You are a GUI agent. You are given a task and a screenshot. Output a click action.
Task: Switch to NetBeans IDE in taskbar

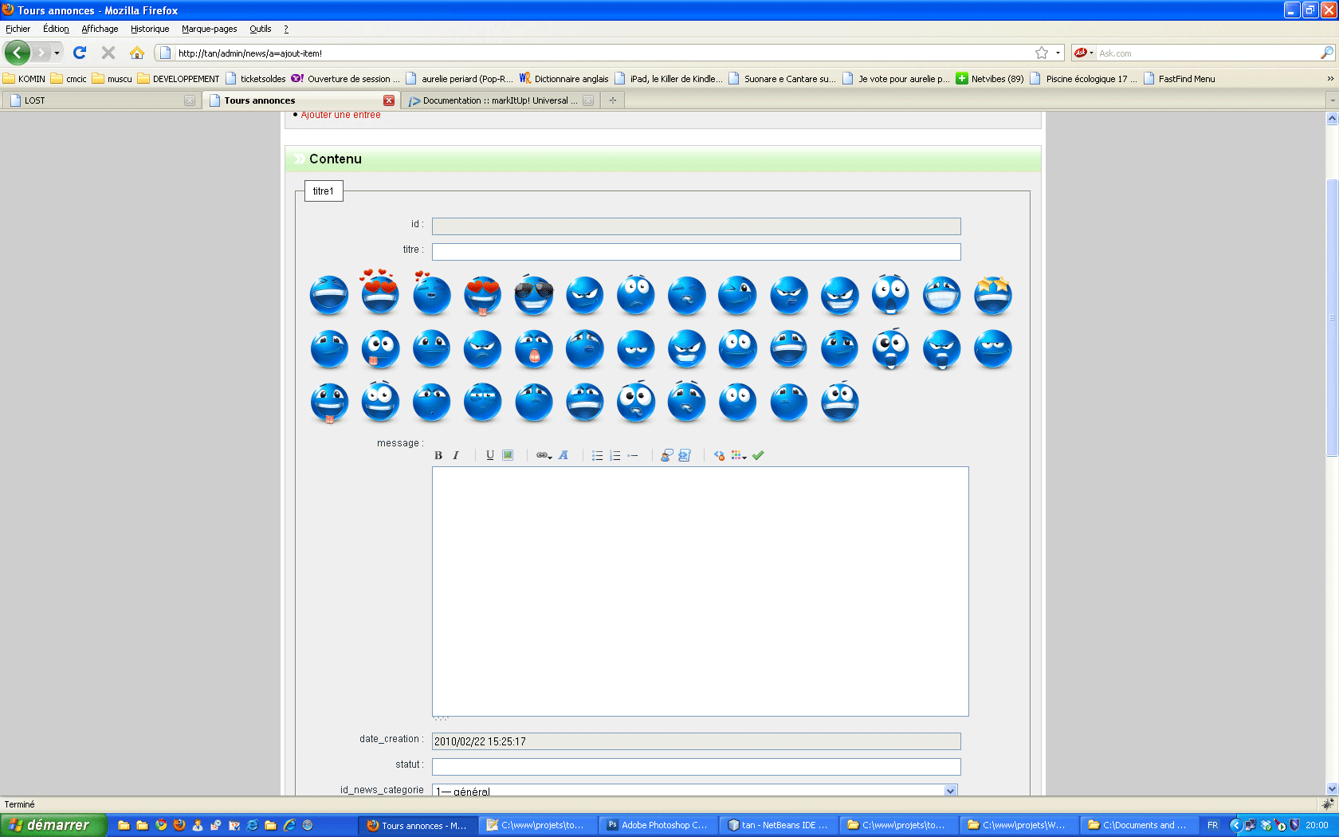pyautogui.click(x=778, y=825)
